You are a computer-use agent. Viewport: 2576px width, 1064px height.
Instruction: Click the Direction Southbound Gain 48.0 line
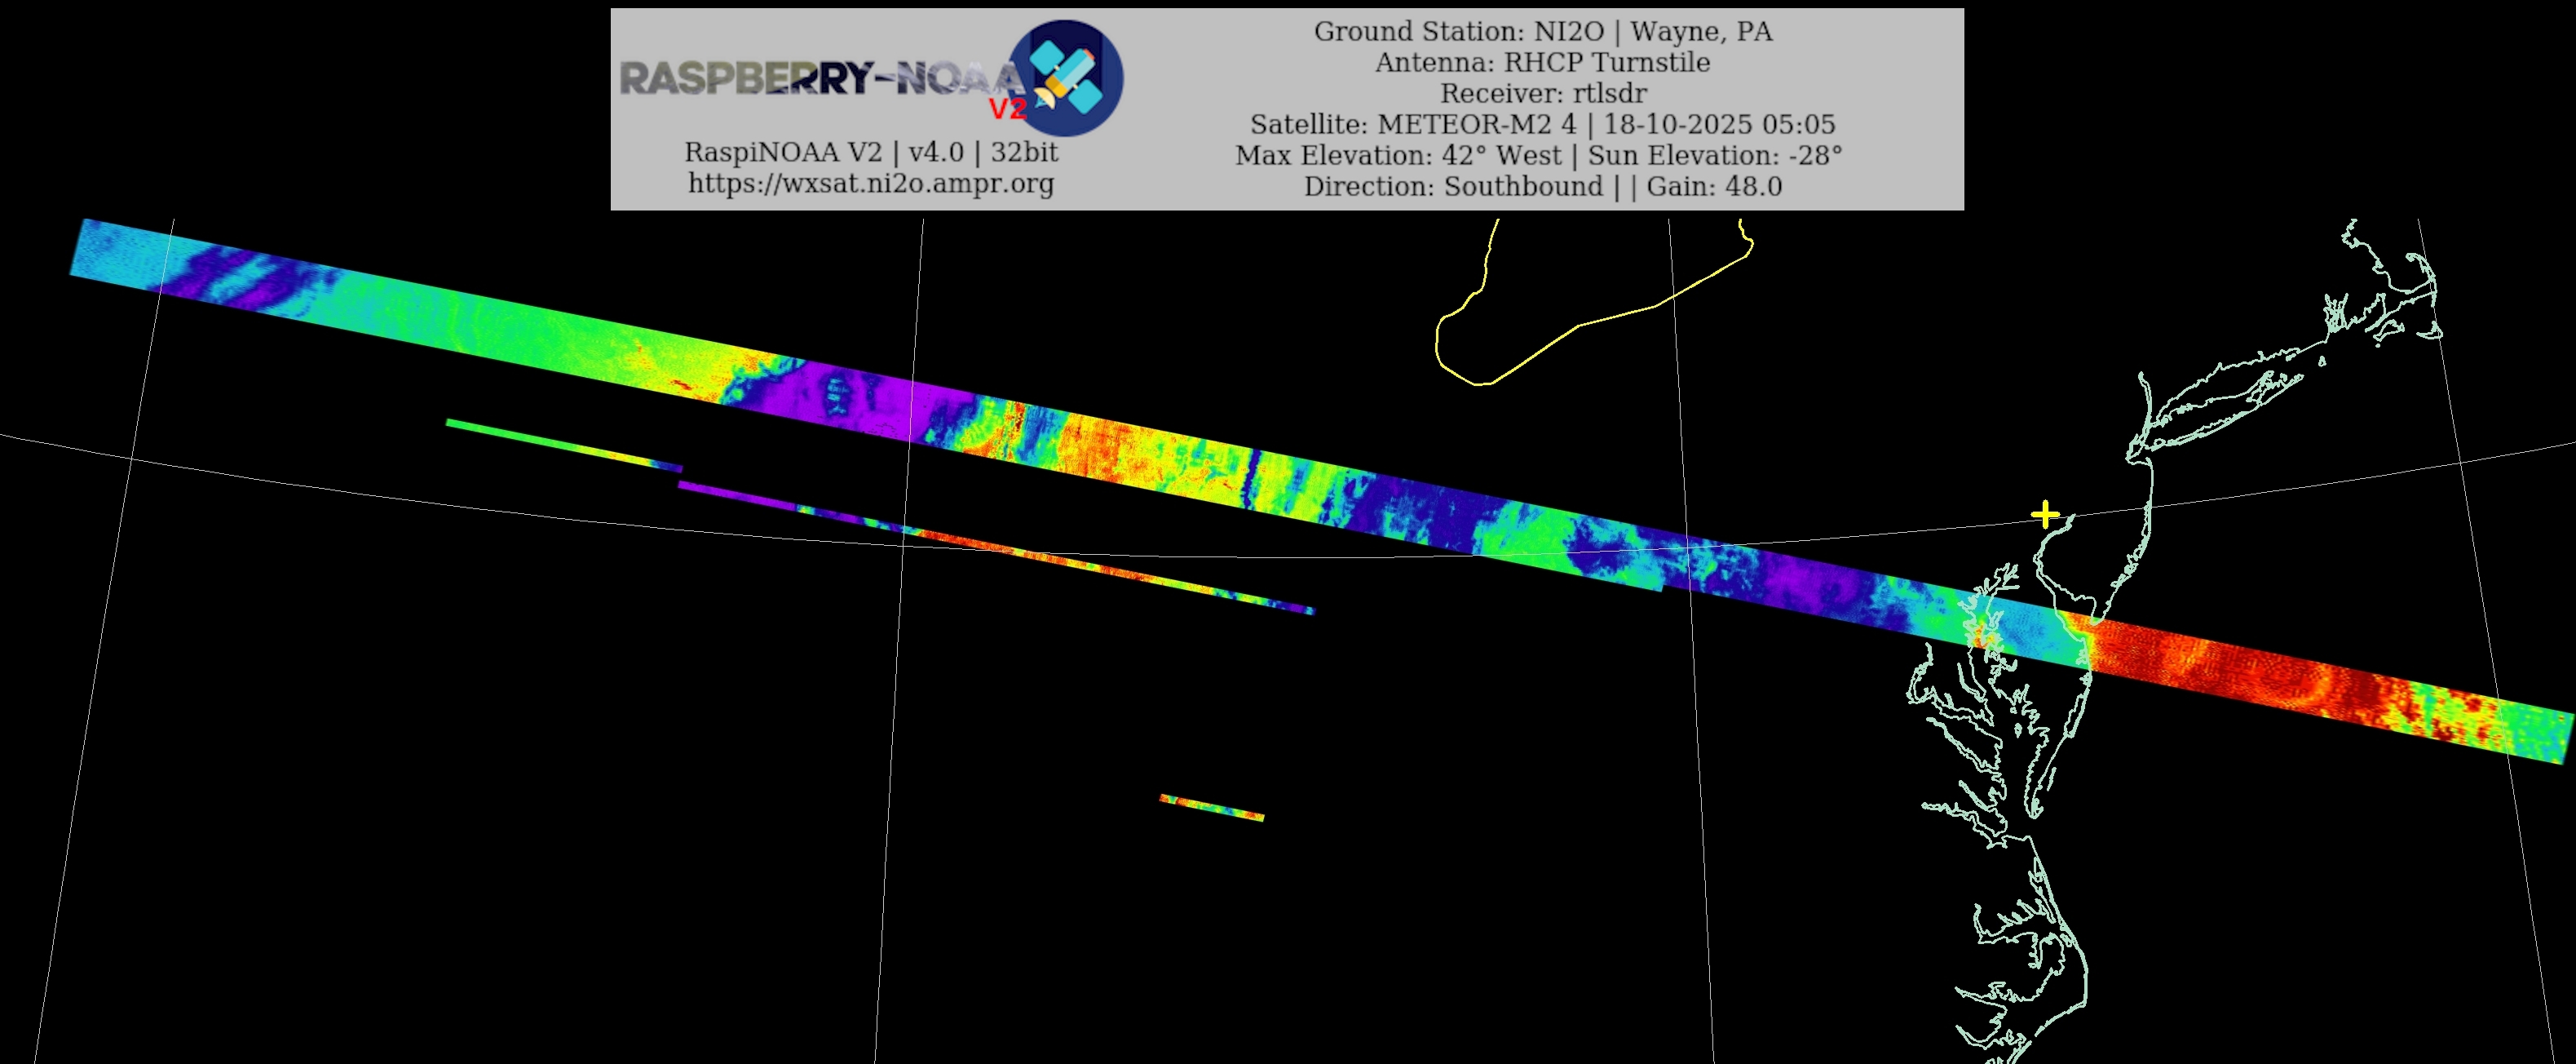1542,186
